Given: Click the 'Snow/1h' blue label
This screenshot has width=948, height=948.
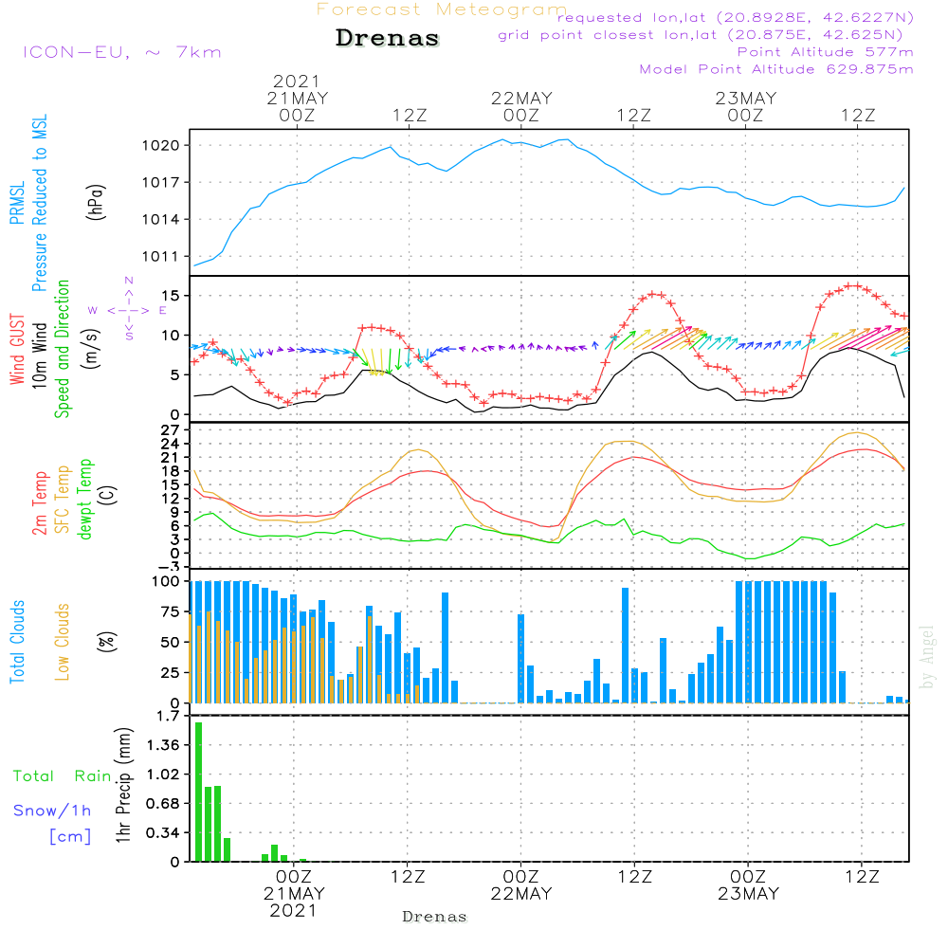Looking at the screenshot, I should click(x=52, y=811).
